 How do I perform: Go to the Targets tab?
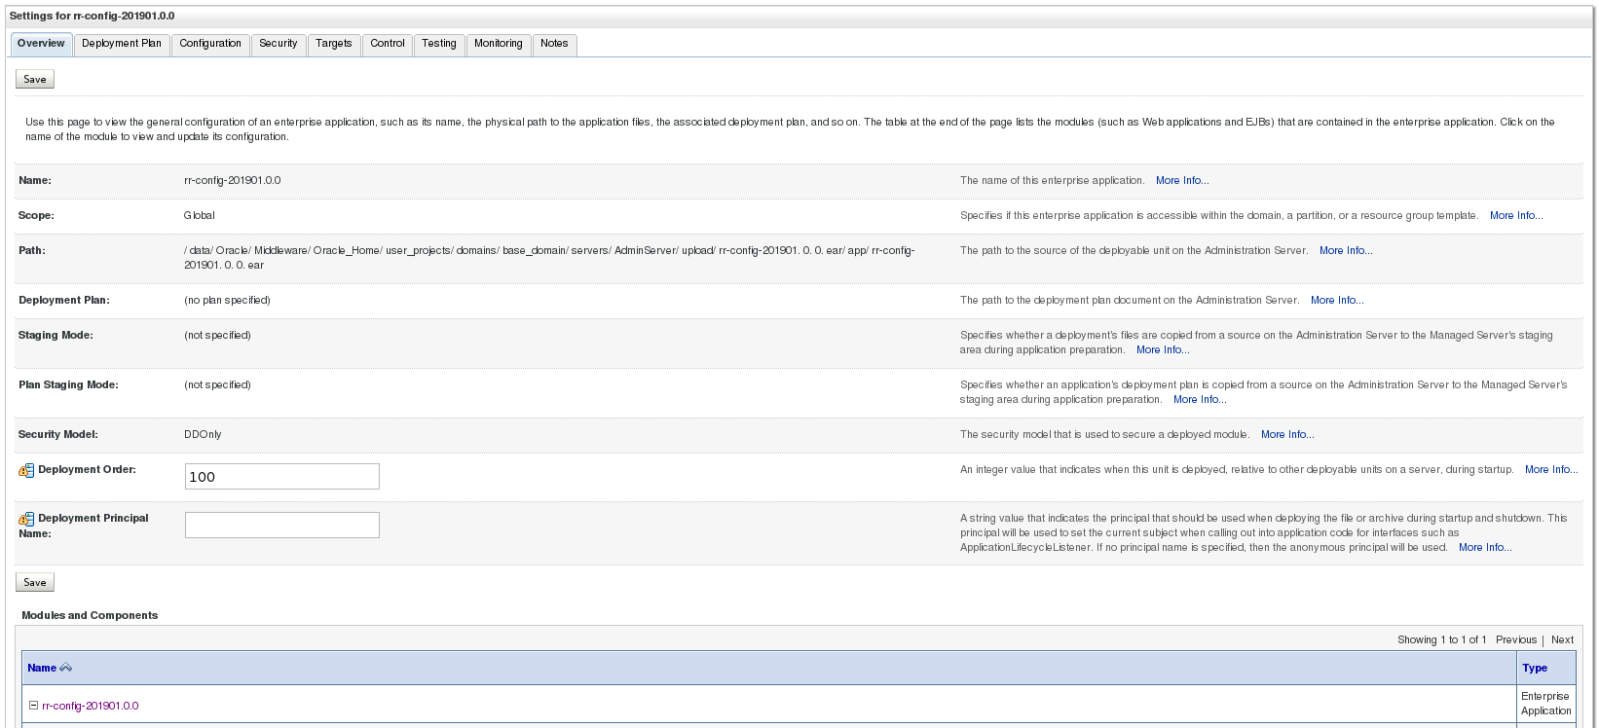(334, 44)
